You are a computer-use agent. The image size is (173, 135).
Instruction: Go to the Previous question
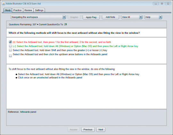click(x=88, y=130)
